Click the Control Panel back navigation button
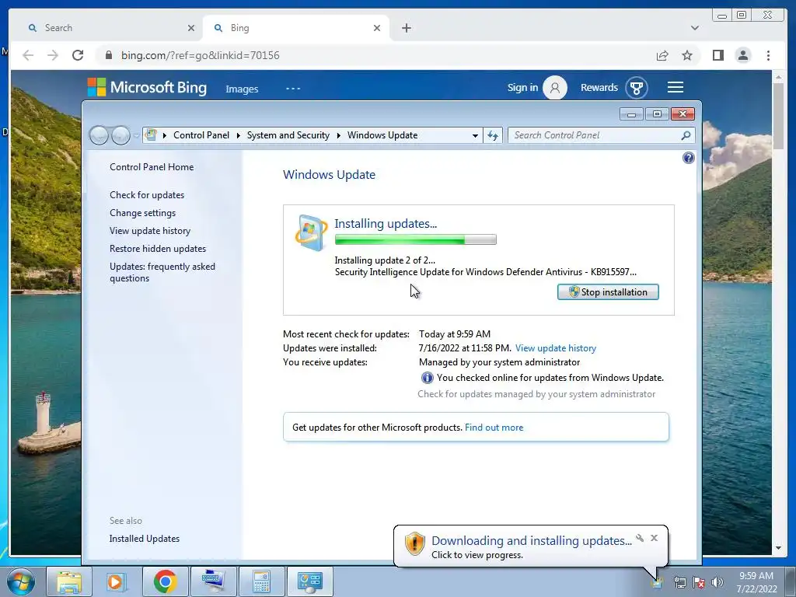 99,135
